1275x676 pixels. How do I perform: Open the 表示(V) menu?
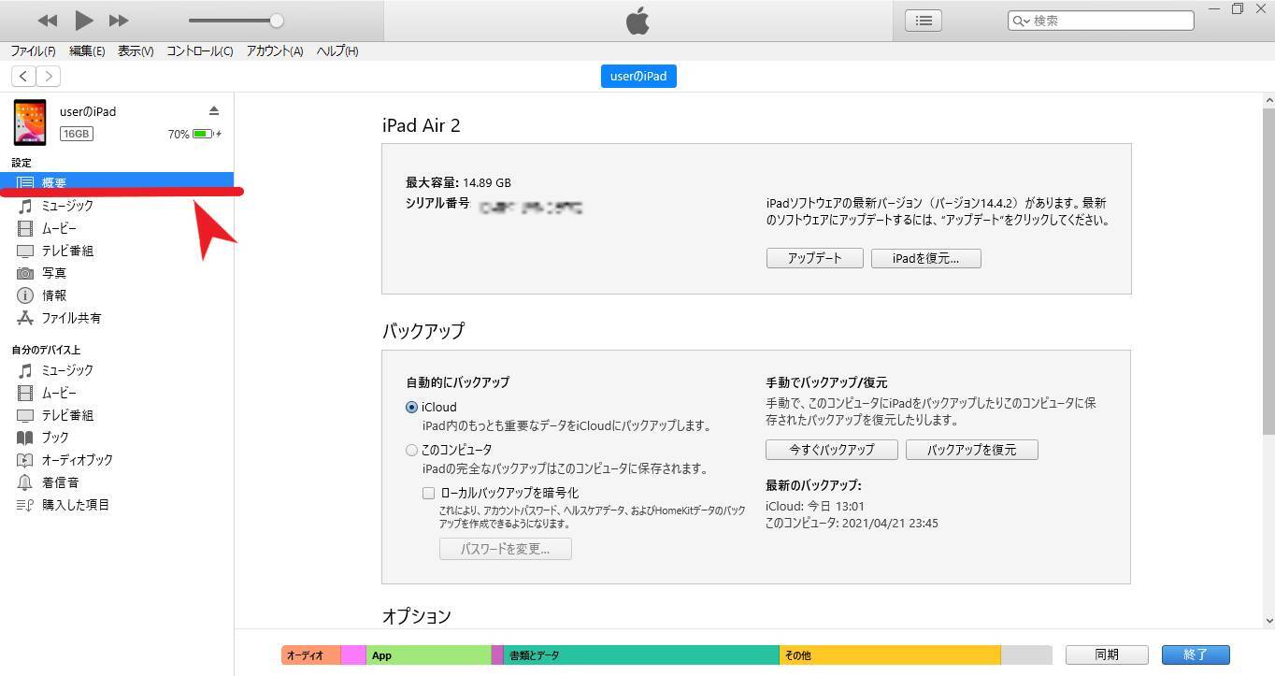pos(136,51)
